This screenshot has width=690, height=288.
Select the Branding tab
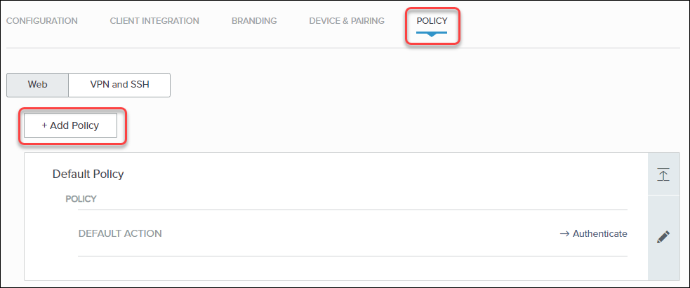pyautogui.click(x=254, y=20)
